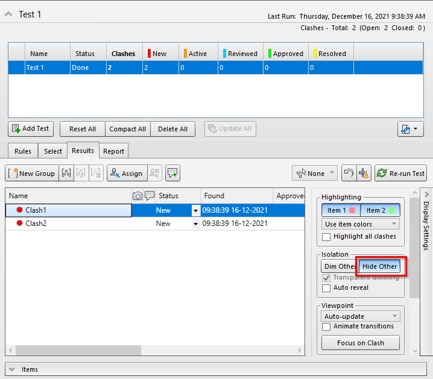This screenshot has height=379, width=433.
Task: Switch to the Rules tab
Action: [x=23, y=151]
